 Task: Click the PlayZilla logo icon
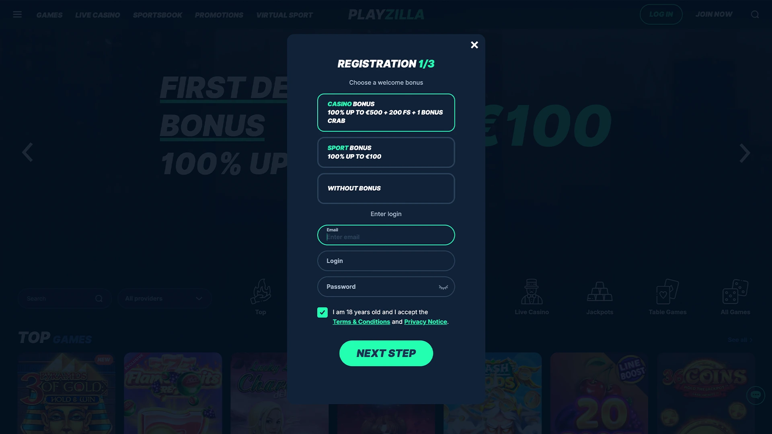386,14
